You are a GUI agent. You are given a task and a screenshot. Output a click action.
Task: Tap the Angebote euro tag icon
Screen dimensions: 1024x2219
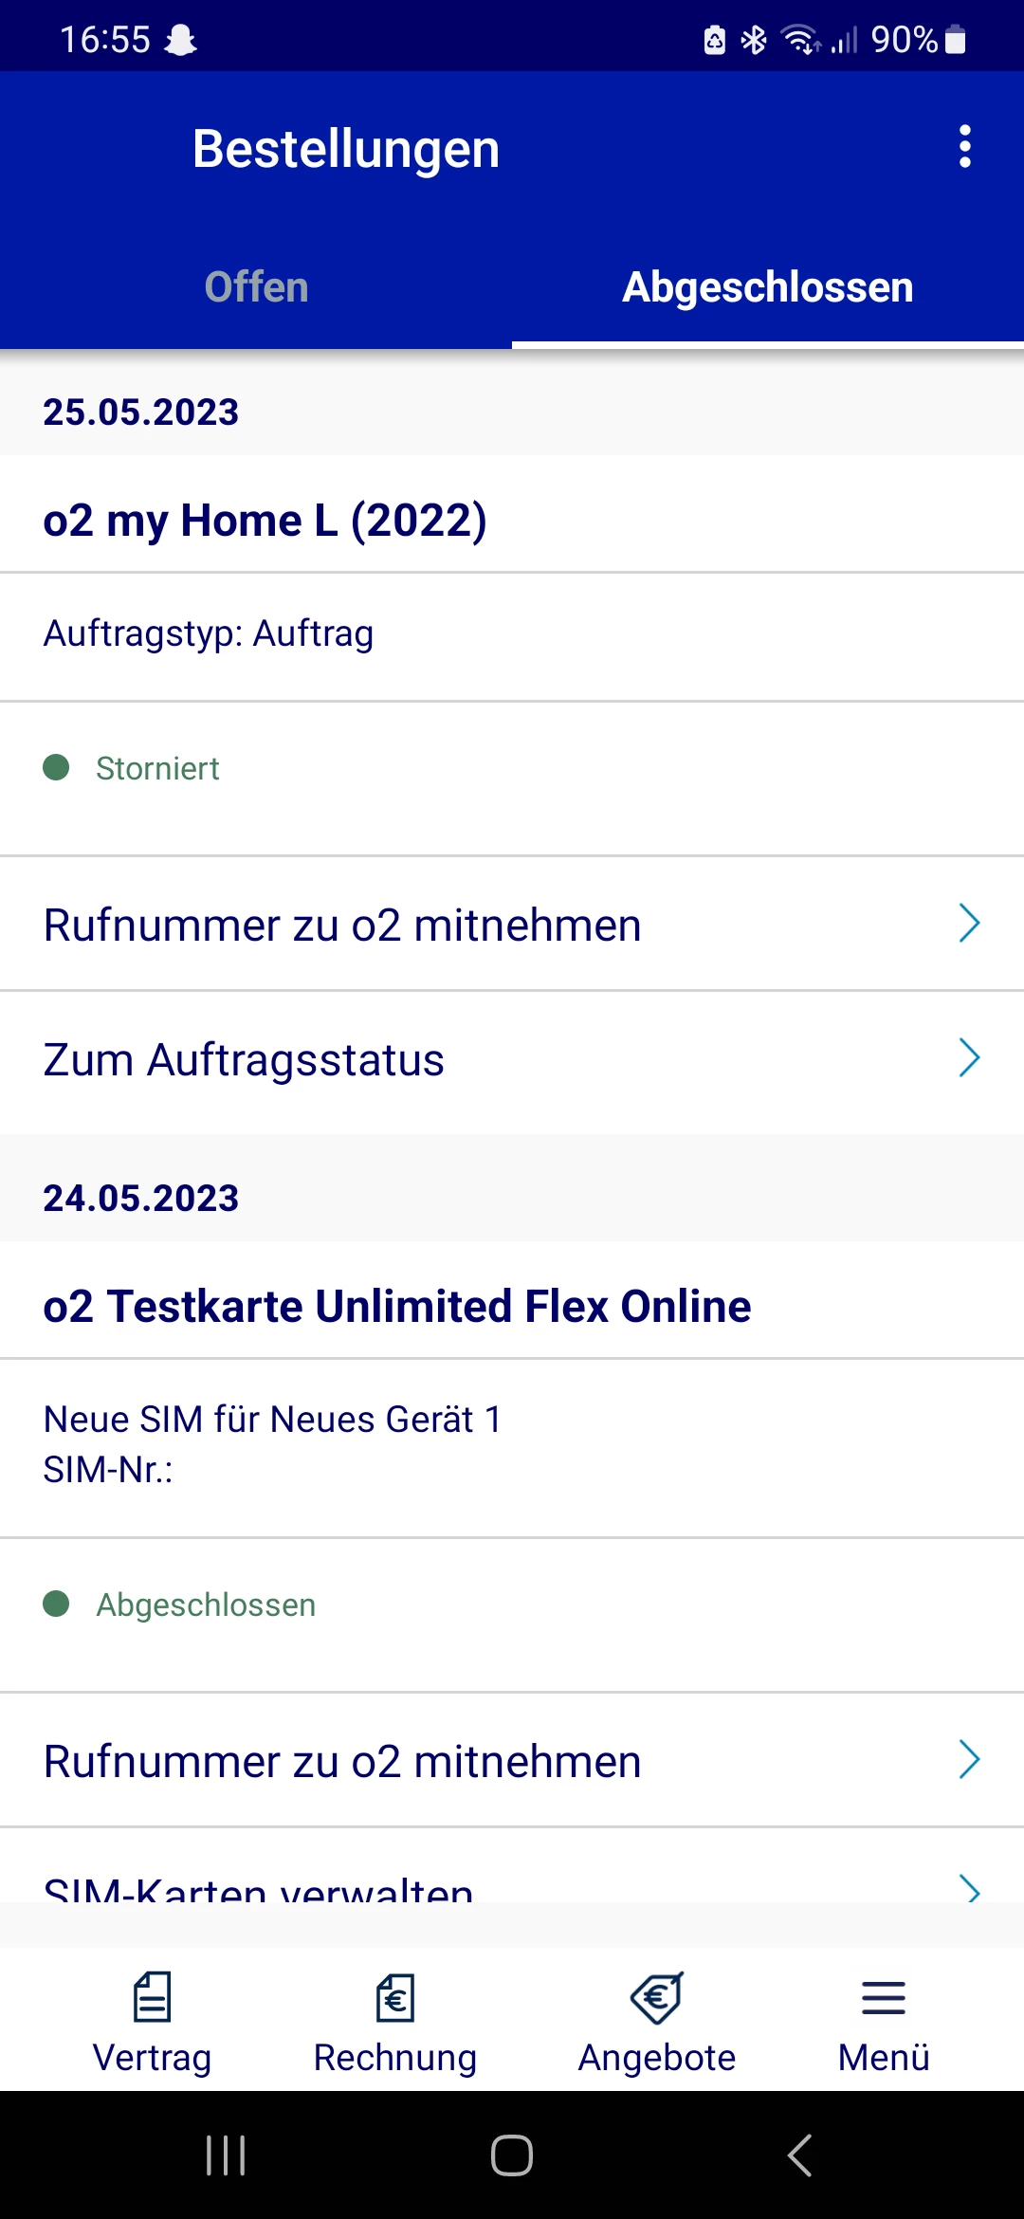656,1996
